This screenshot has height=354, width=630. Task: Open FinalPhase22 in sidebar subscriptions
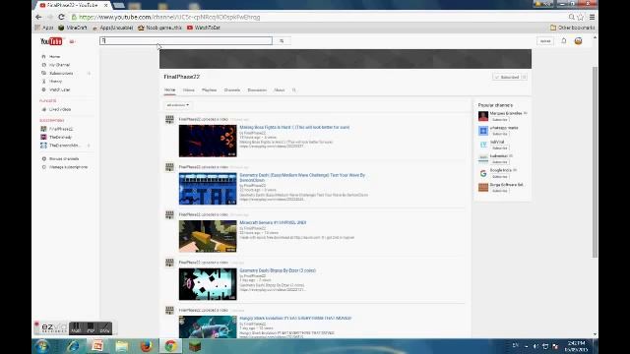pos(61,129)
